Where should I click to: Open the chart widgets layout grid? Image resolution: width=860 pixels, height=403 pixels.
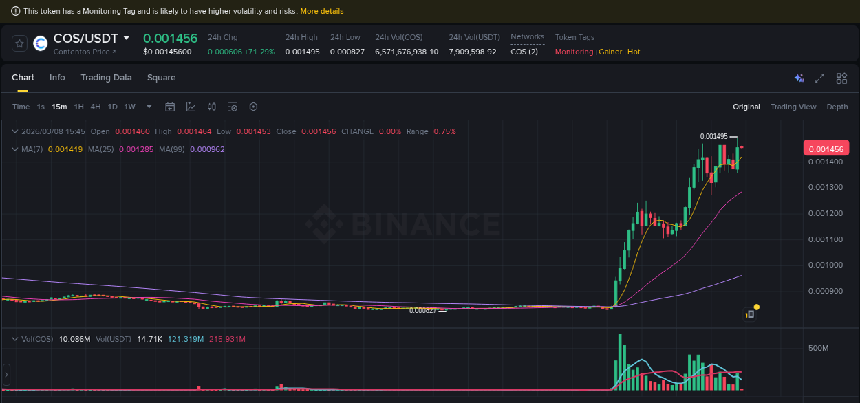click(x=841, y=78)
